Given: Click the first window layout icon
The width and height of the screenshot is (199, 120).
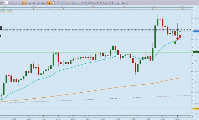Looking at the screenshot, I should (20, 3).
